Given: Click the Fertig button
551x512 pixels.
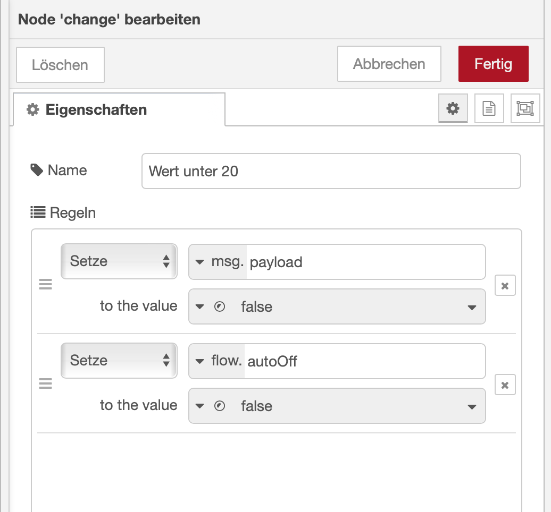Looking at the screenshot, I should click(x=493, y=64).
